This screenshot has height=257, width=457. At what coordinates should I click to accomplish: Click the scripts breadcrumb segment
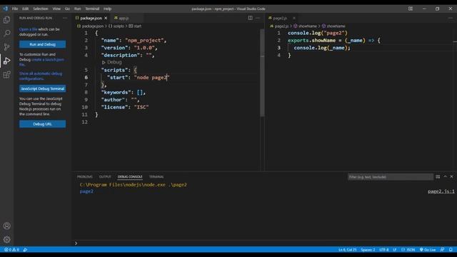[116, 26]
